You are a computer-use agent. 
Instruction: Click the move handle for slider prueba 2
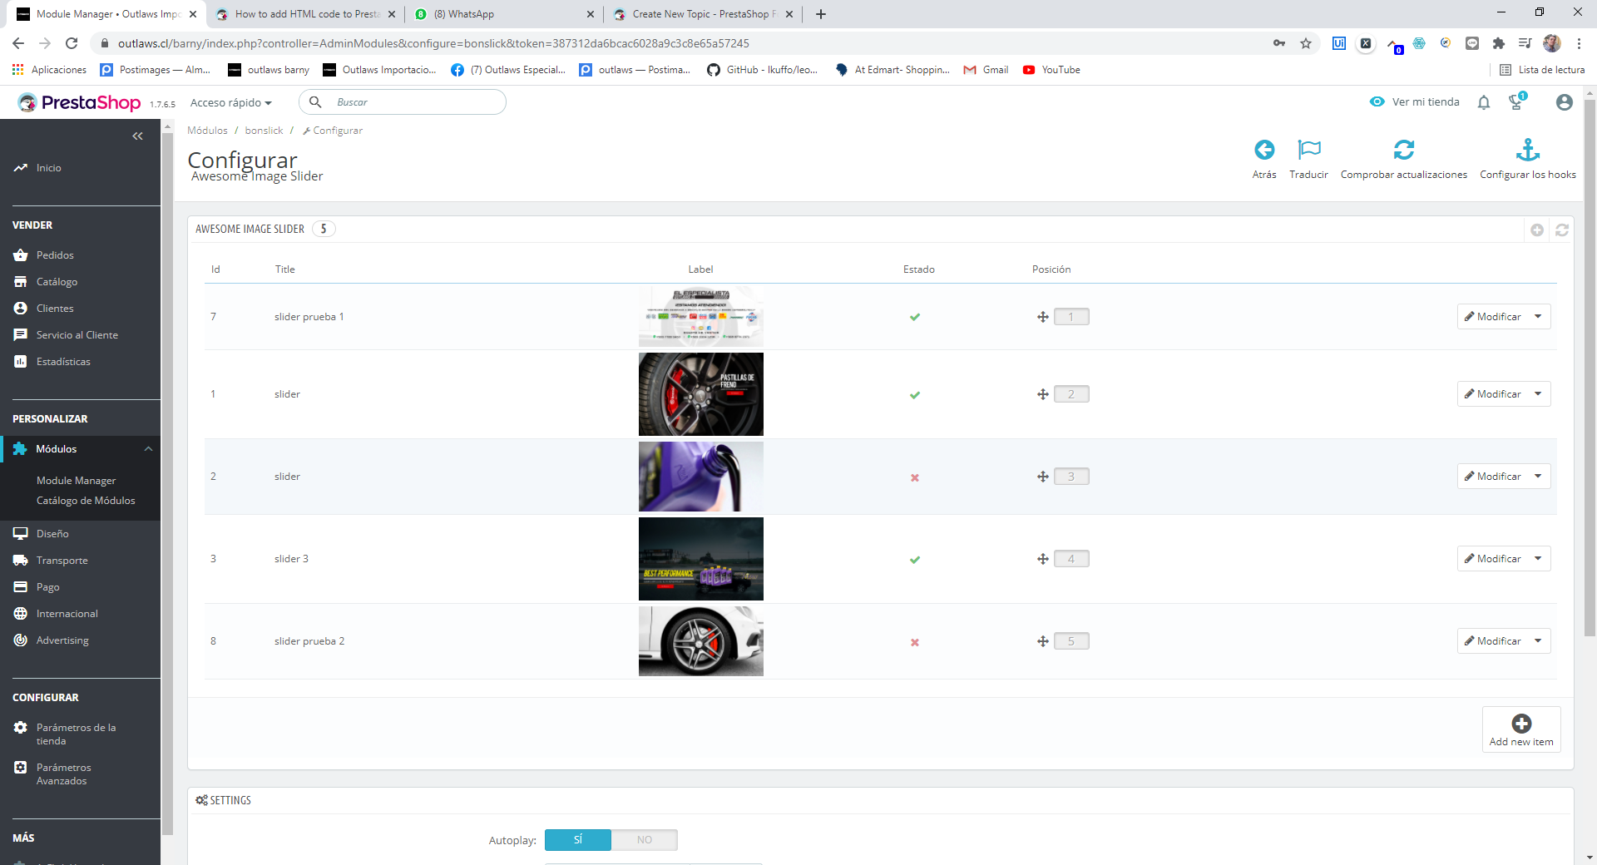point(1043,641)
